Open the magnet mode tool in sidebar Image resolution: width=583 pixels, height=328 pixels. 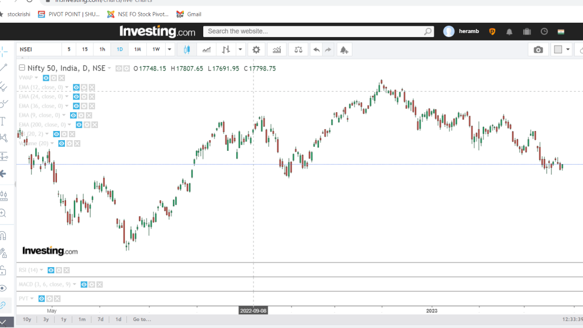tap(3, 235)
